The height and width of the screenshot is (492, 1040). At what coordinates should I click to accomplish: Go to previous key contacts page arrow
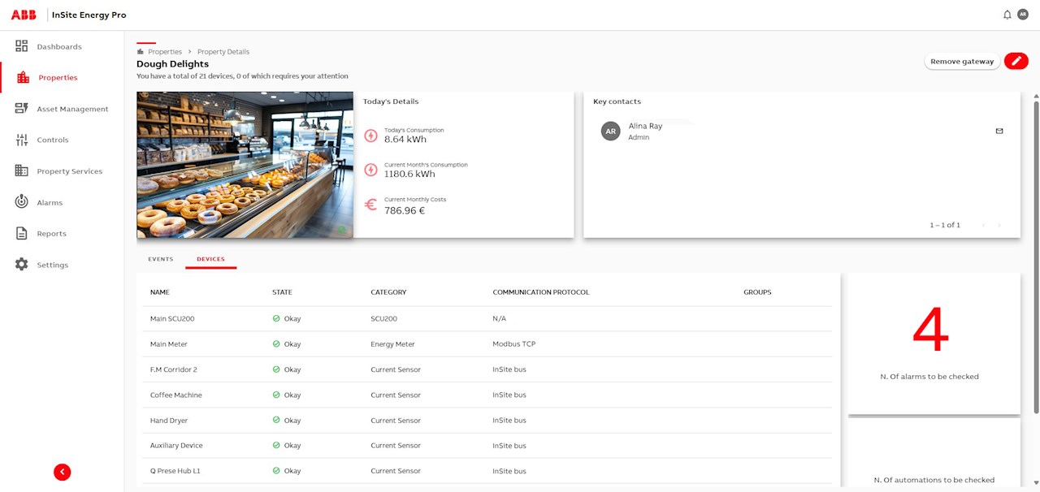click(x=983, y=225)
